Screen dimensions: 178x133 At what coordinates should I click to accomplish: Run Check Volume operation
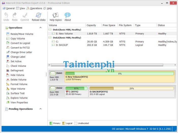[x=18, y=66]
